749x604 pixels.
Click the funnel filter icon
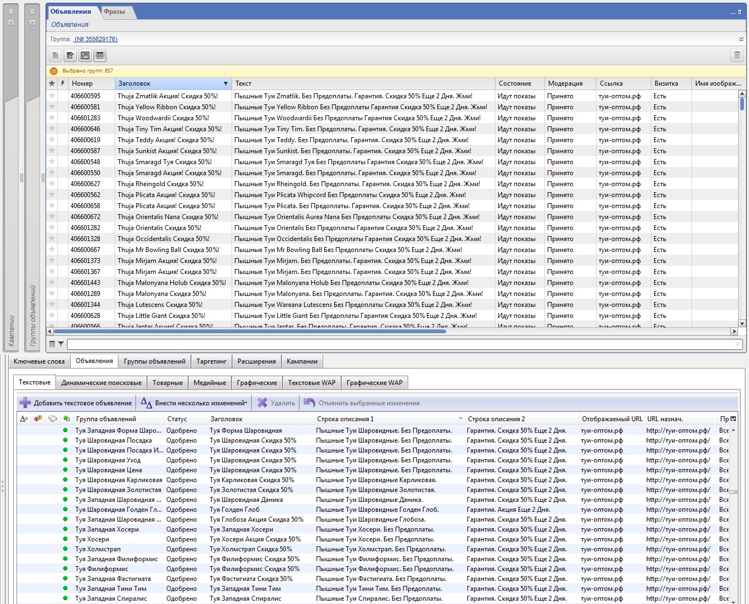pyautogui.click(x=61, y=344)
